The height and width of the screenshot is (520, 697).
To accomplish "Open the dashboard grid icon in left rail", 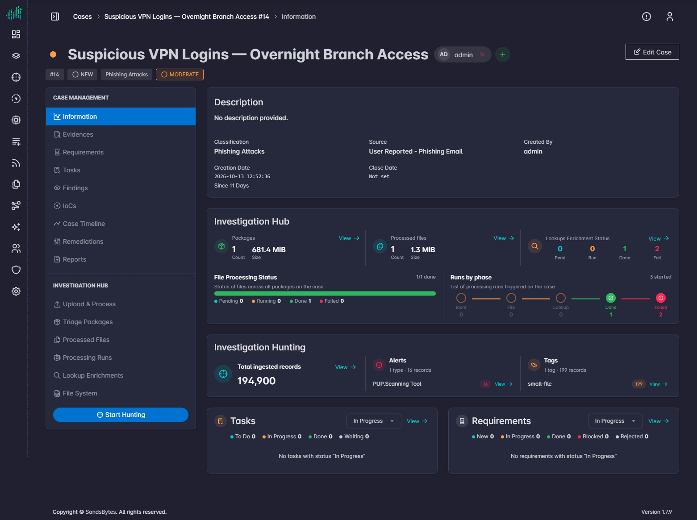I will click(16, 34).
